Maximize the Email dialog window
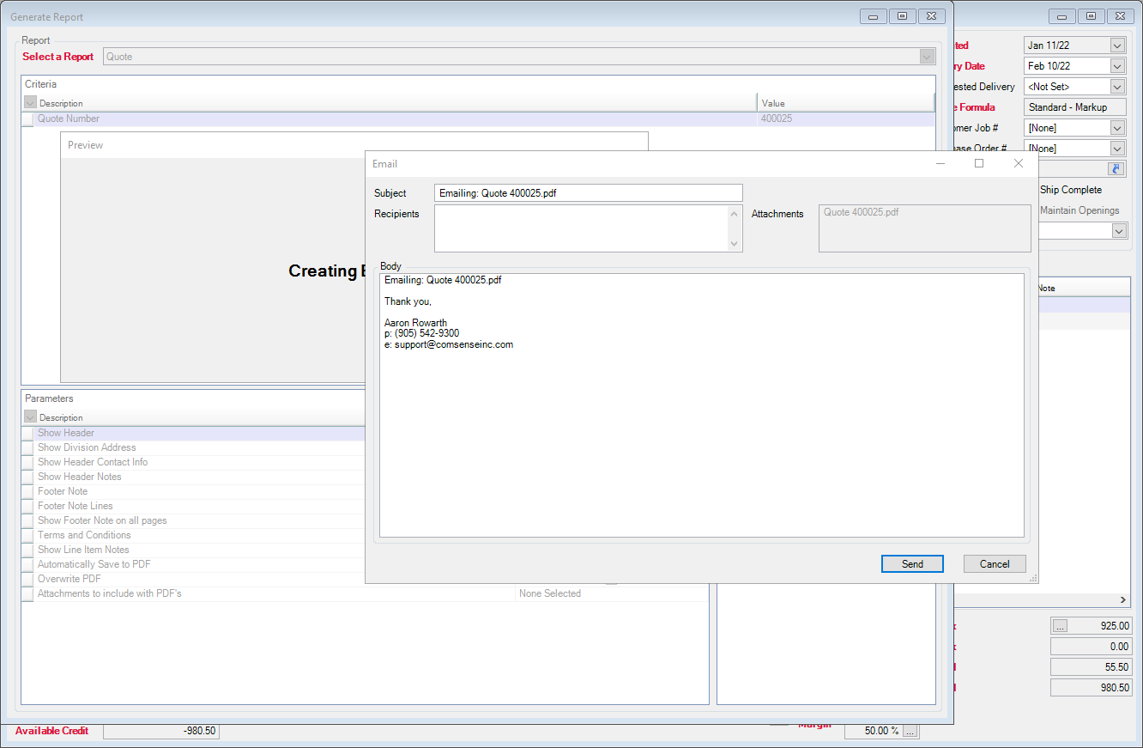The width and height of the screenshot is (1143, 748). pyautogui.click(x=979, y=163)
